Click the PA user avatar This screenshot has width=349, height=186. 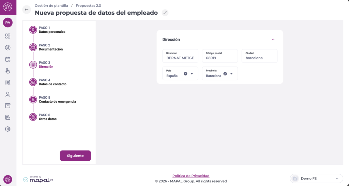click(8, 23)
